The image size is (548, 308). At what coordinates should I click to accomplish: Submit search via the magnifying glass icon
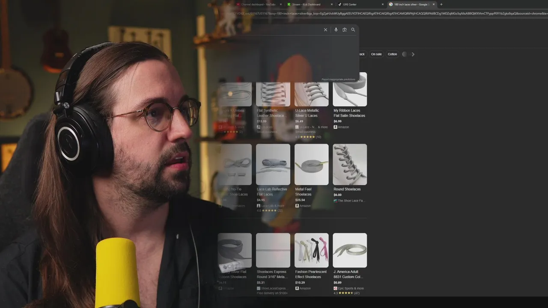point(353,30)
